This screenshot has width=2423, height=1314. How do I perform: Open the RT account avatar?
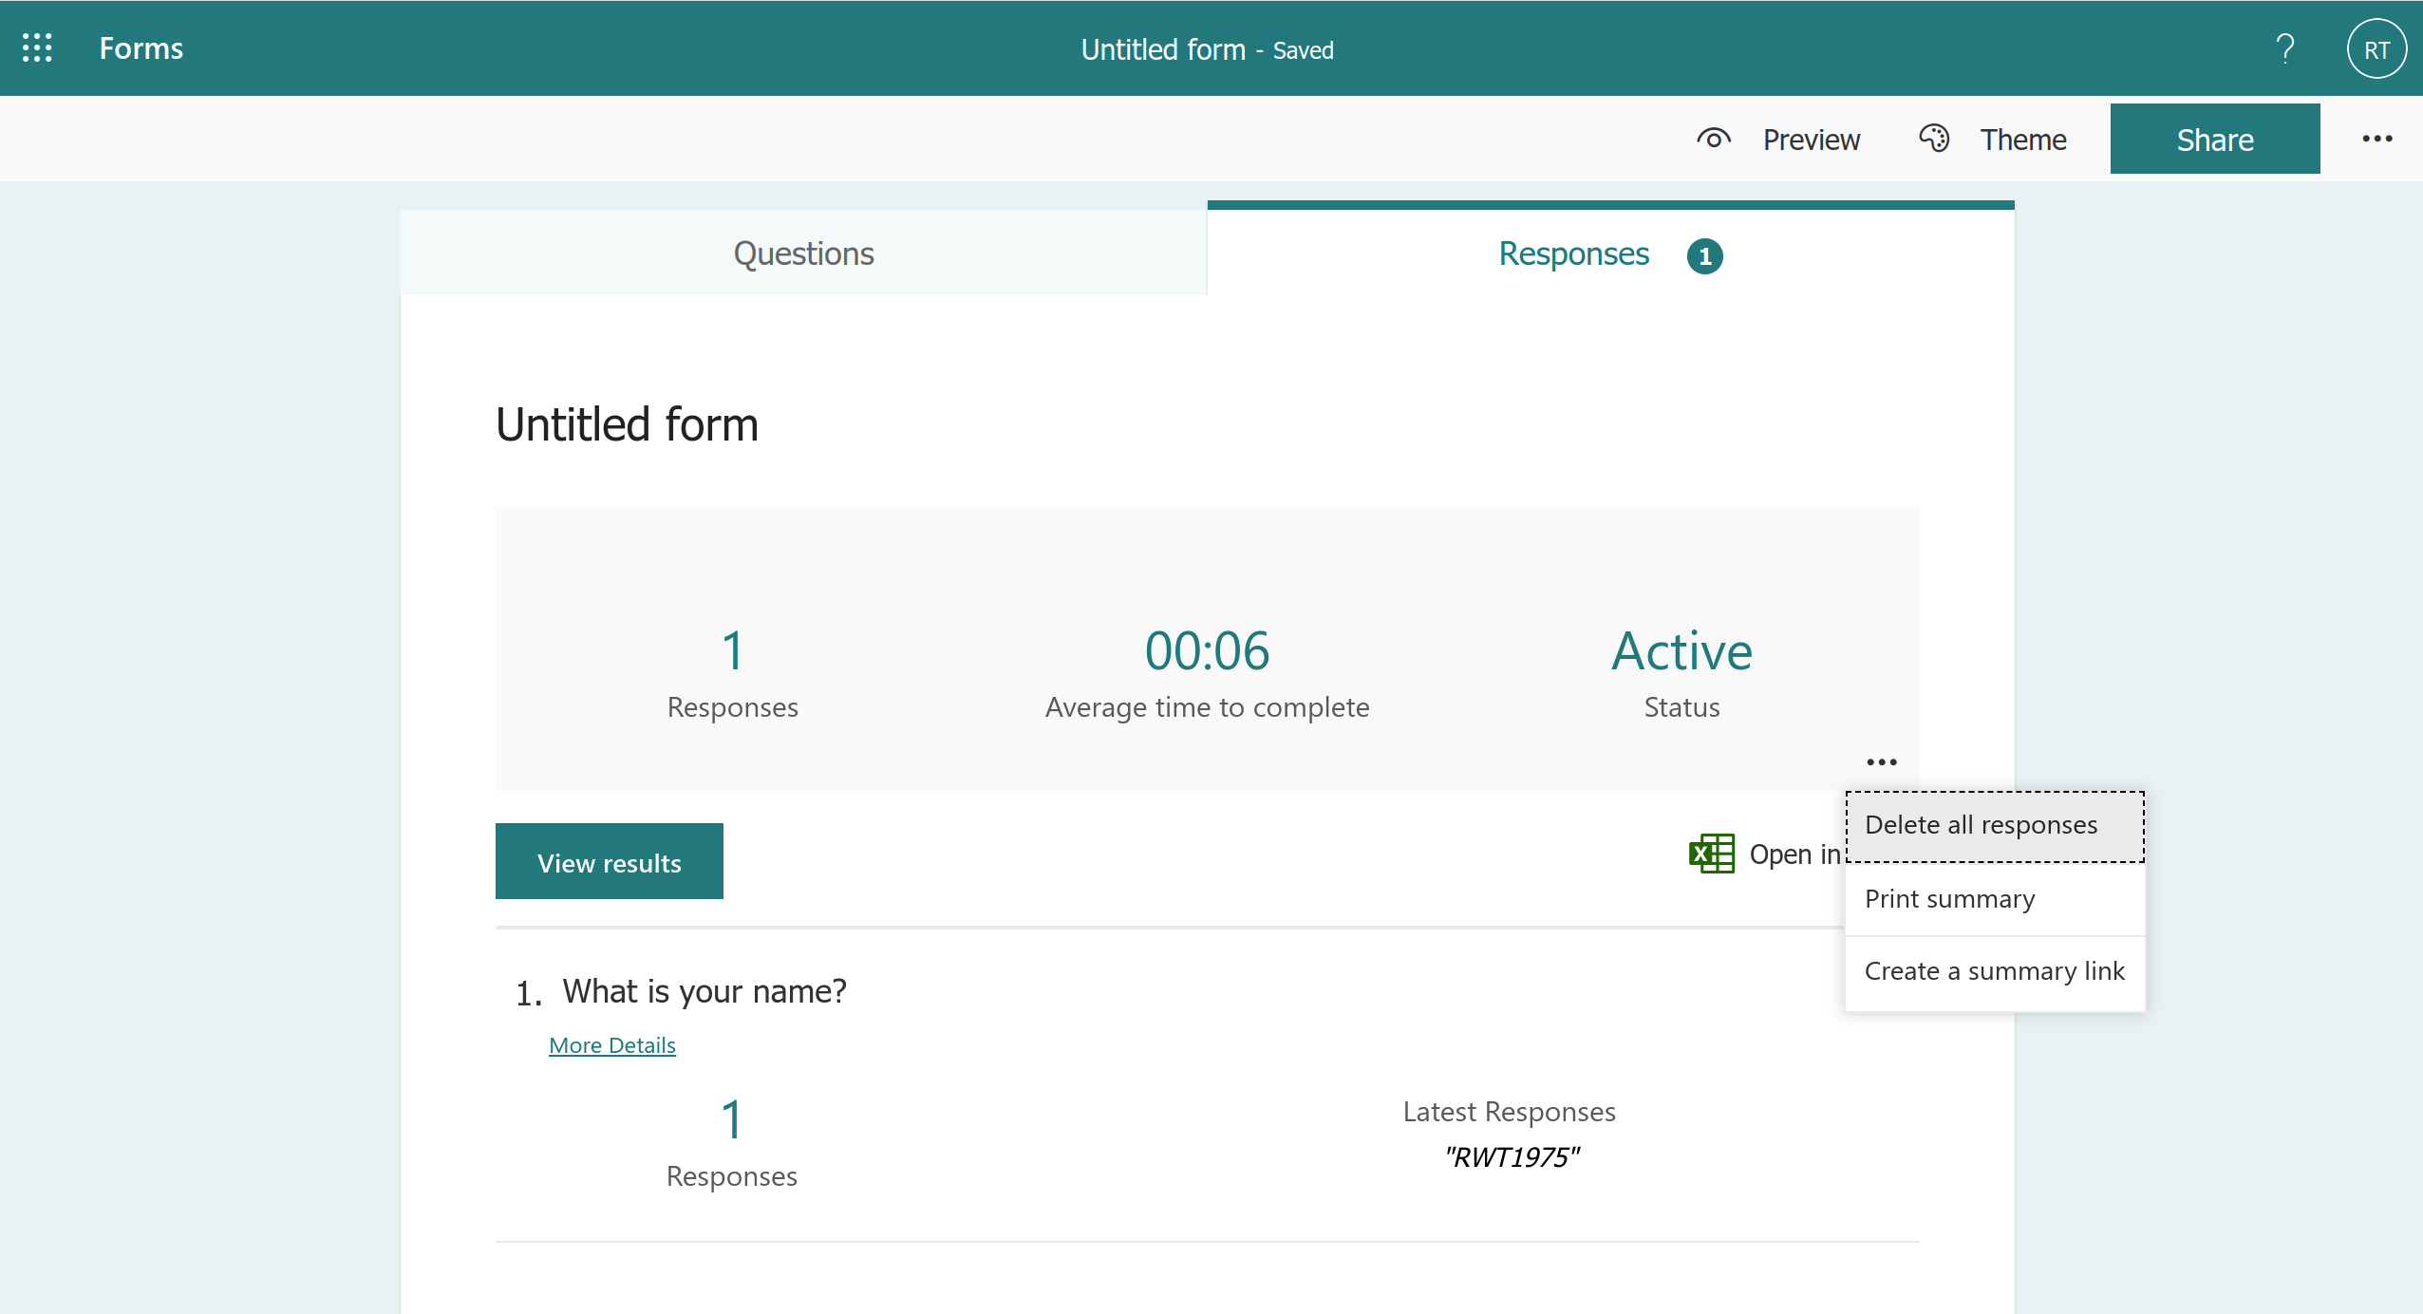click(2376, 49)
